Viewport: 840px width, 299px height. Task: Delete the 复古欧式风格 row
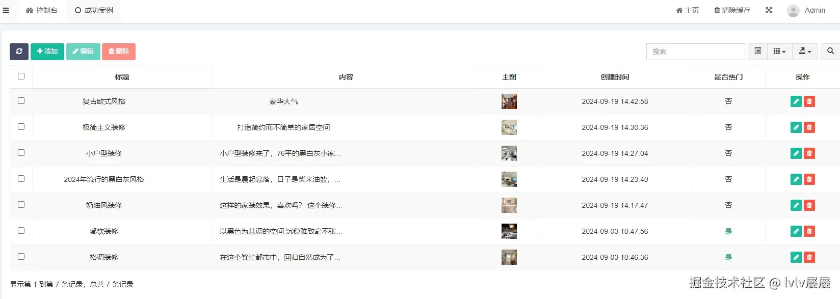pyautogui.click(x=809, y=101)
